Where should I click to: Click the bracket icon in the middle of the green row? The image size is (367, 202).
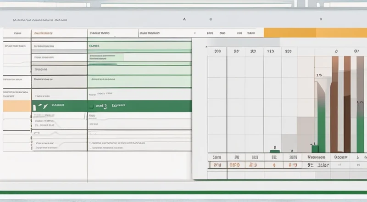(x=105, y=106)
